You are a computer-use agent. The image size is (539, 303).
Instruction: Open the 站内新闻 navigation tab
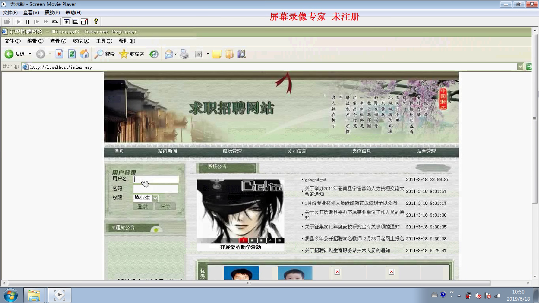(168, 151)
